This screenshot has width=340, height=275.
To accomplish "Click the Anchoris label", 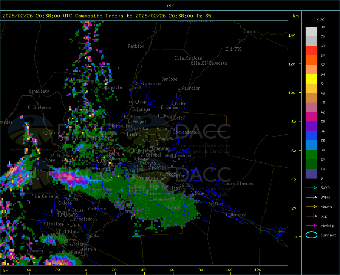I will (97, 209).
